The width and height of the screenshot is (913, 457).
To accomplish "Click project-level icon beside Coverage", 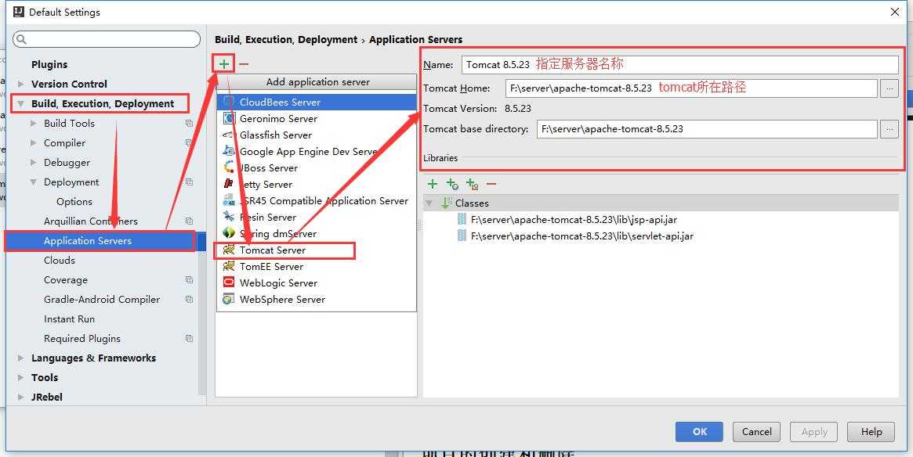I will 189,279.
